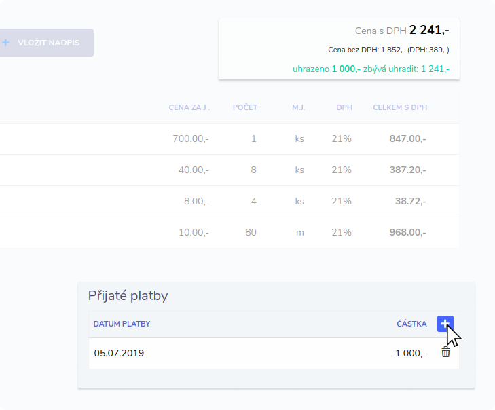This screenshot has width=495, height=410.
Task: Click the total 968.00,-
Action: point(407,232)
